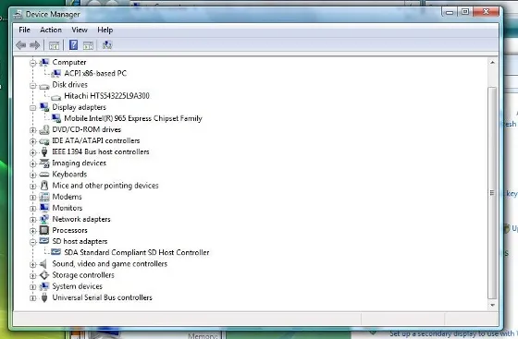Click the Help question-mark toolbar icon
The height and width of the screenshot is (339, 518).
(x=73, y=45)
